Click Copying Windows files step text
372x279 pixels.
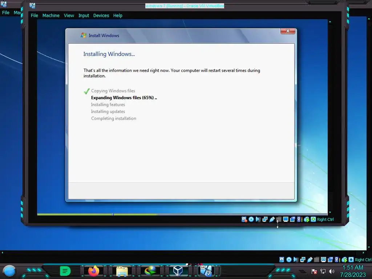click(113, 91)
